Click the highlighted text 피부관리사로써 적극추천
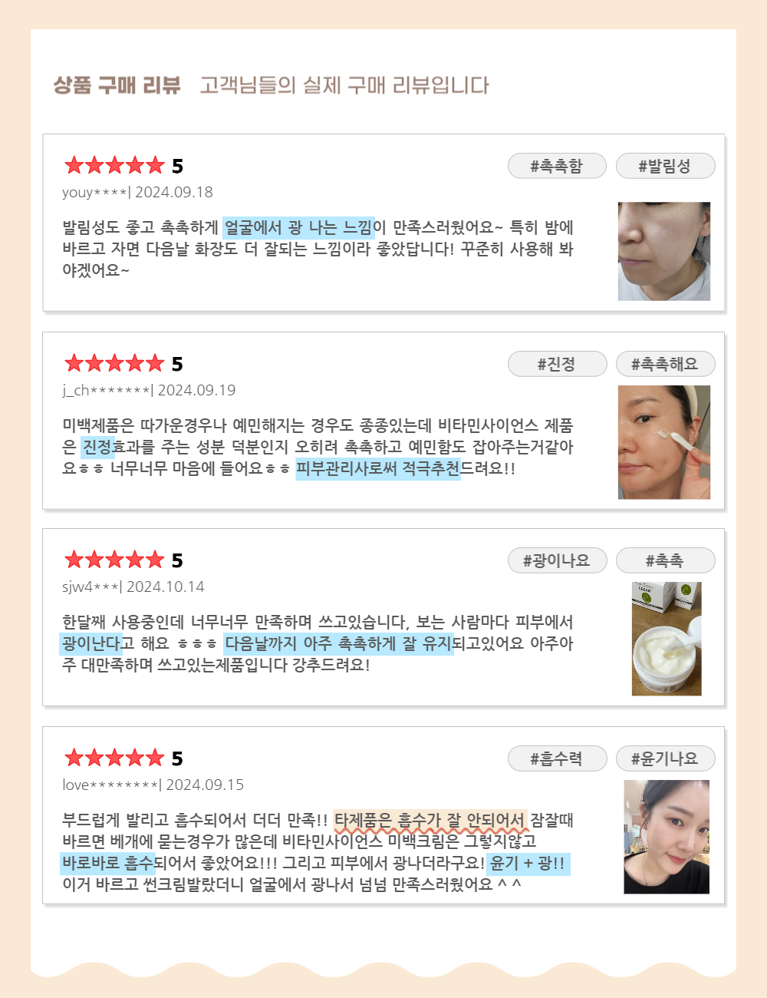This screenshot has width=767, height=998. 378,468
